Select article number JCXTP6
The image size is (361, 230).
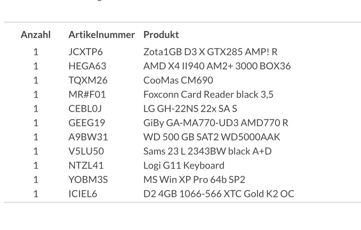coord(85,52)
